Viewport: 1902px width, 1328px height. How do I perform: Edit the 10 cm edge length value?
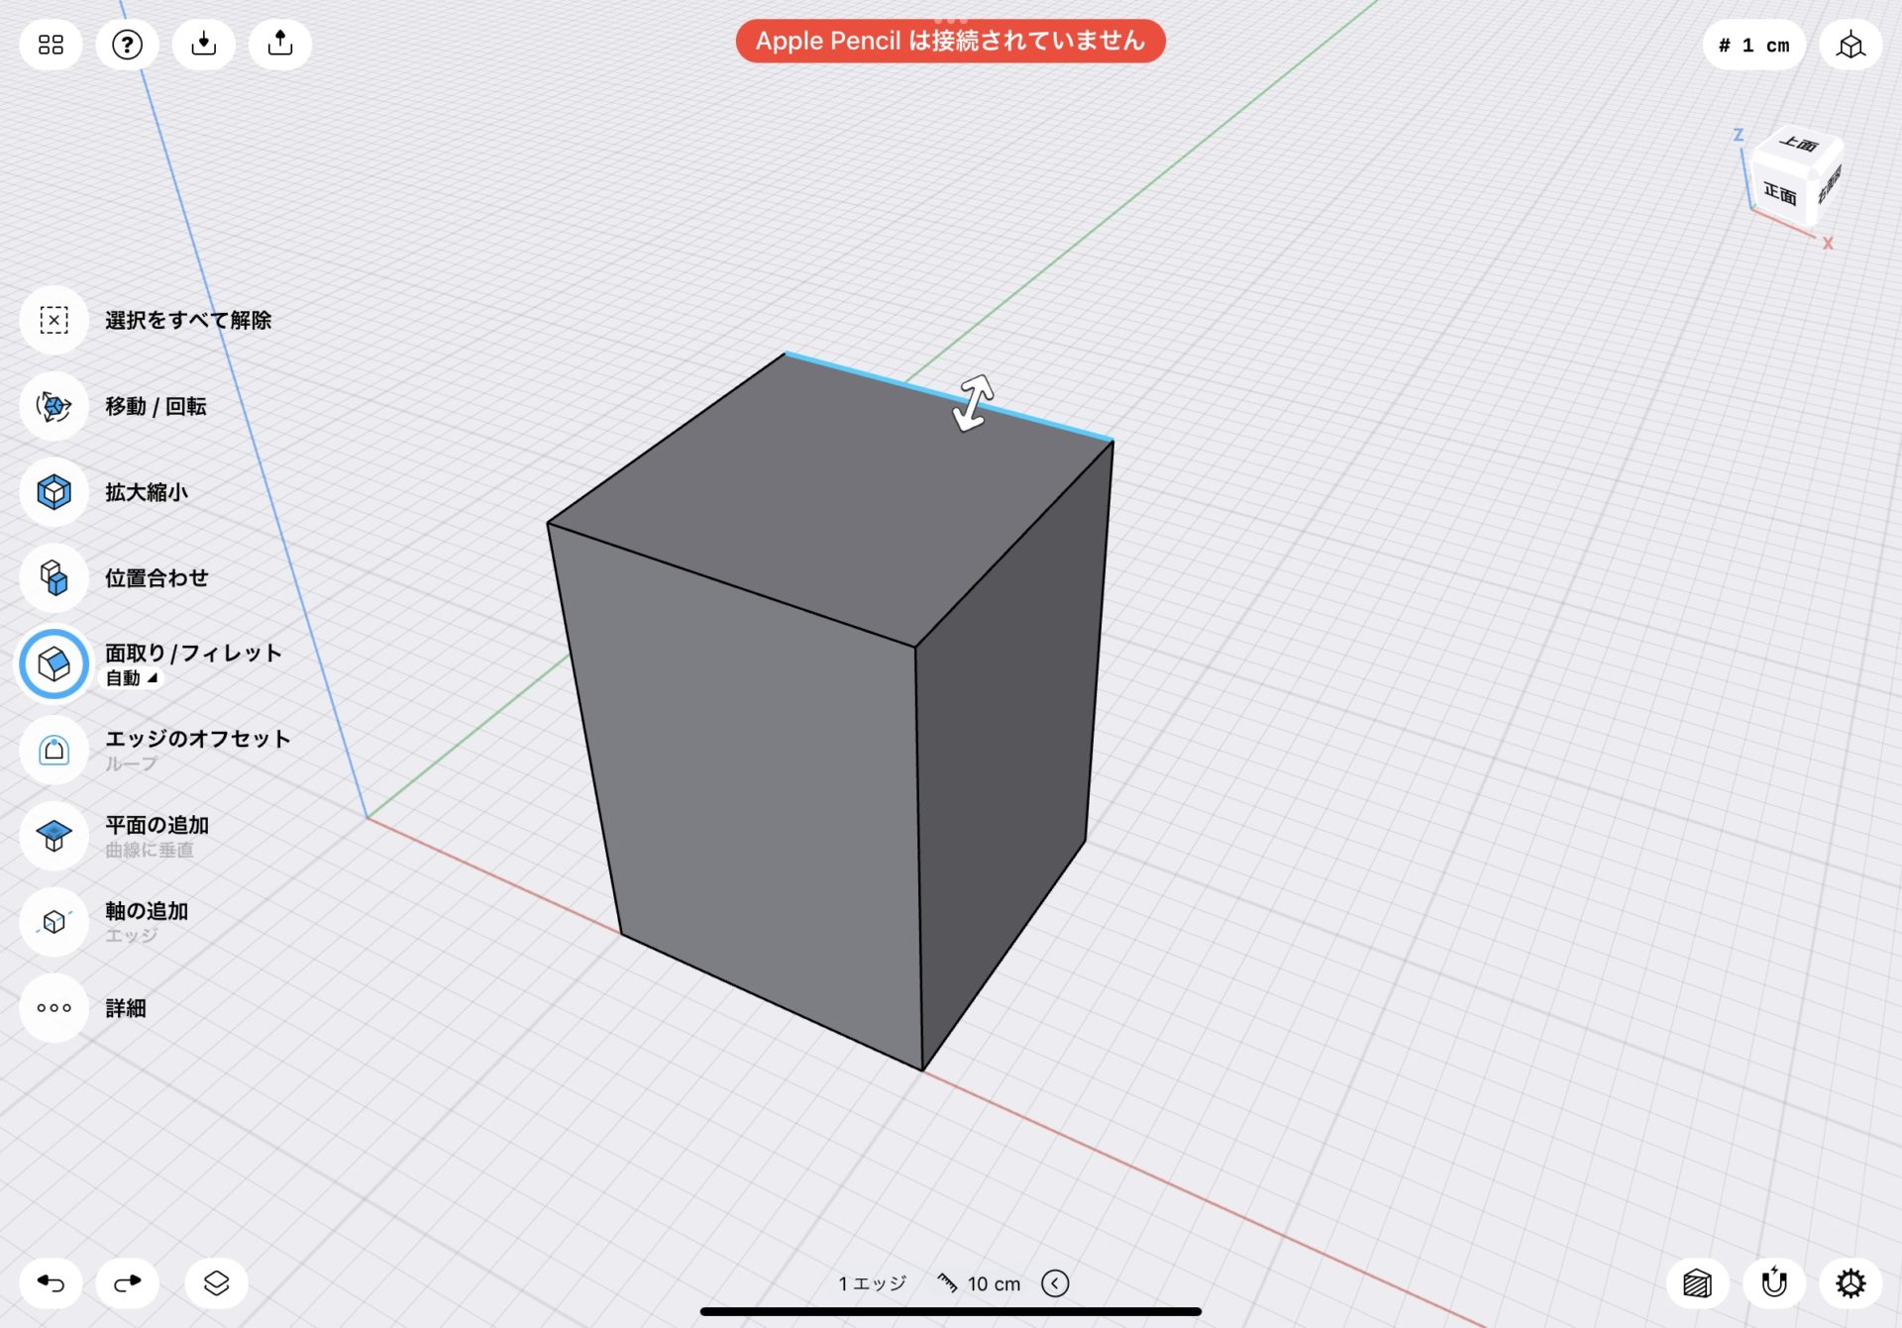pos(995,1282)
